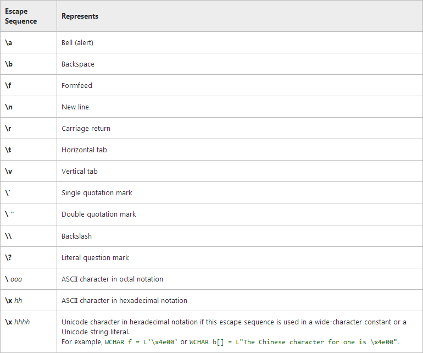Click the "Single quotation mark" text
This screenshot has height=353, width=423.
click(x=97, y=192)
